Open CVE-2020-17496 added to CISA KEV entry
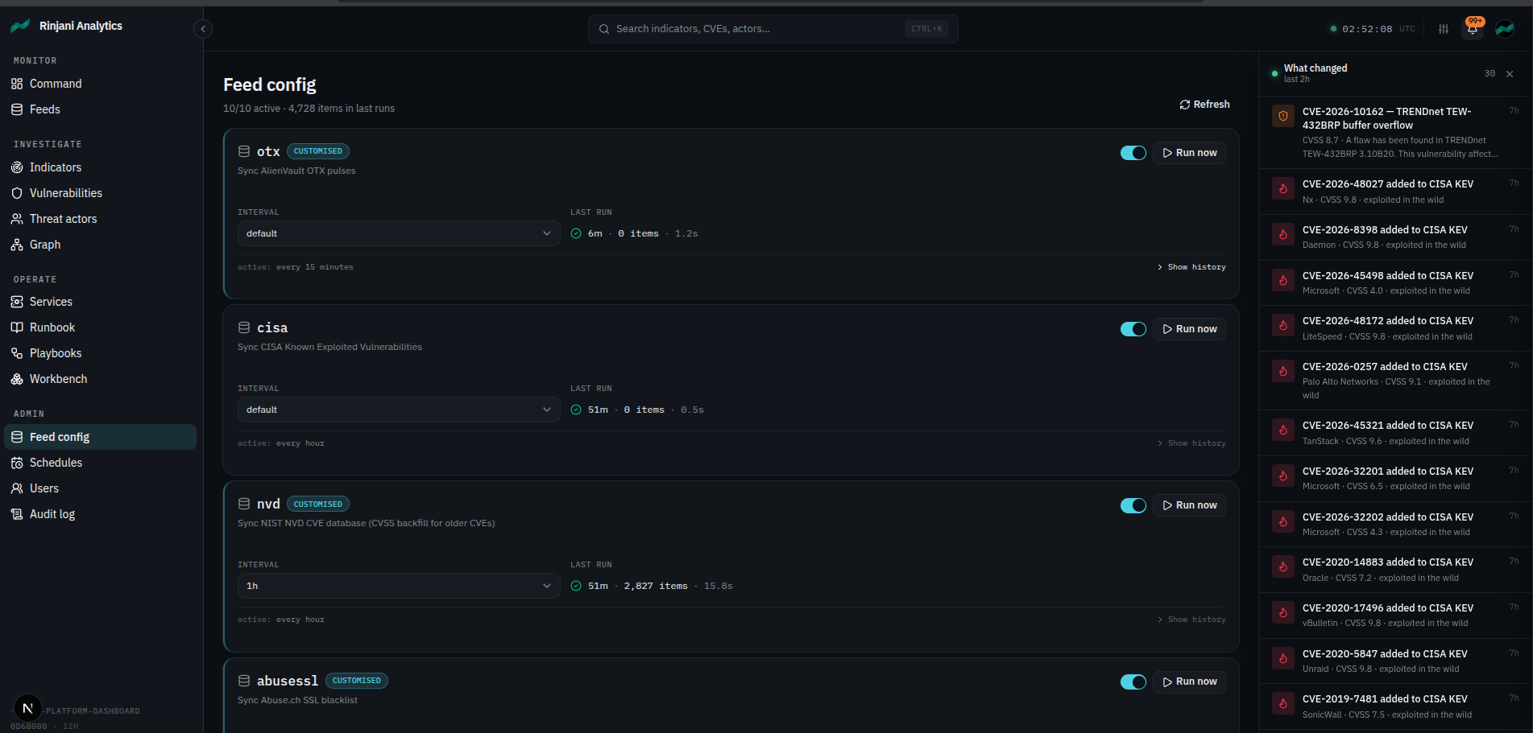This screenshot has width=1533, height=733. coord(1395,616)
